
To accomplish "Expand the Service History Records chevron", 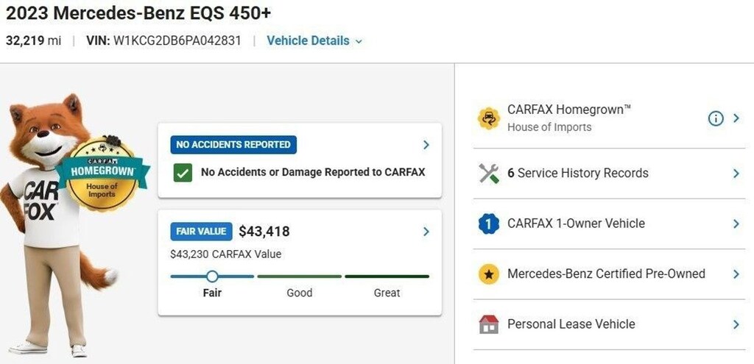I will click(736, 174).
